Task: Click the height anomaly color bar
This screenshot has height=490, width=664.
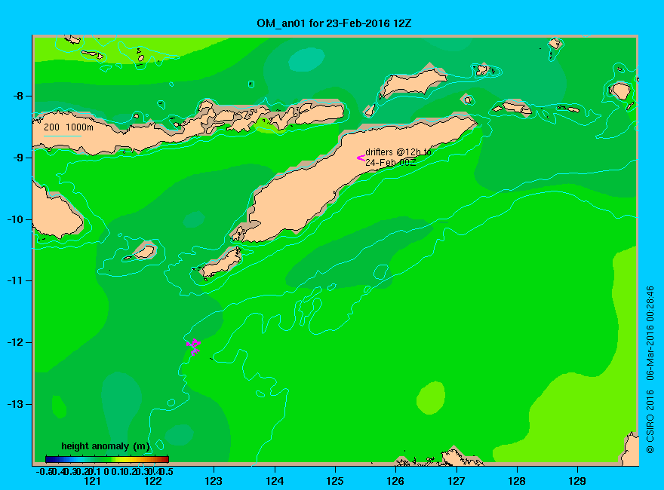Action: 107,459
